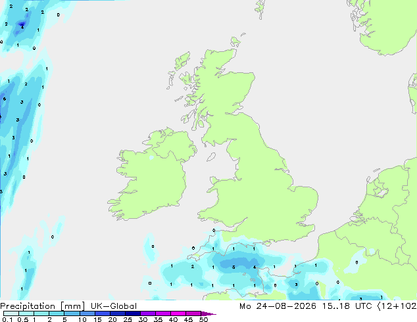Click the legend swatch between 0.1 and 0.5
417x322 pixels.
(x=11, y=313)
